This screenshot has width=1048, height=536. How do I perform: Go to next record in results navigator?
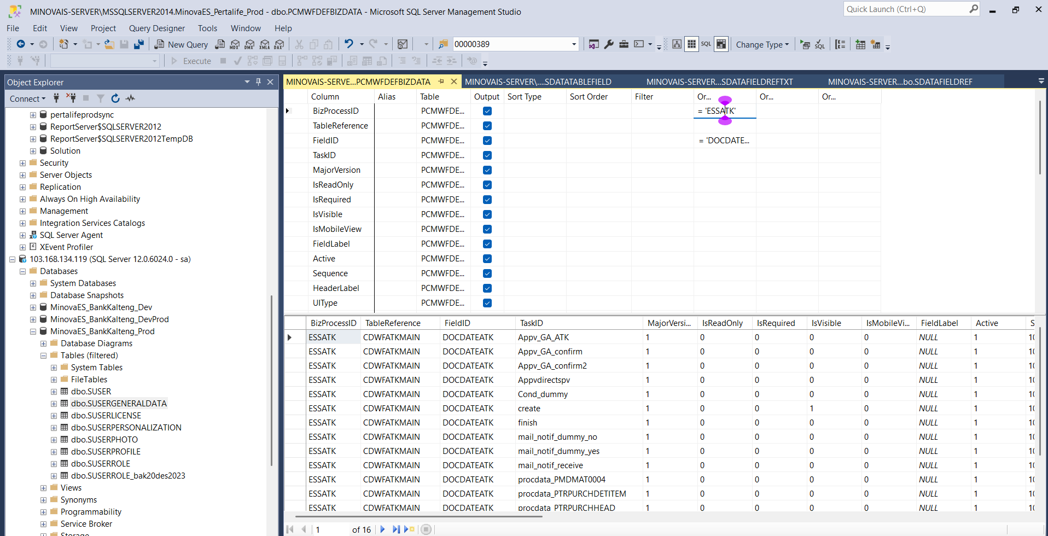pos(382,529)
